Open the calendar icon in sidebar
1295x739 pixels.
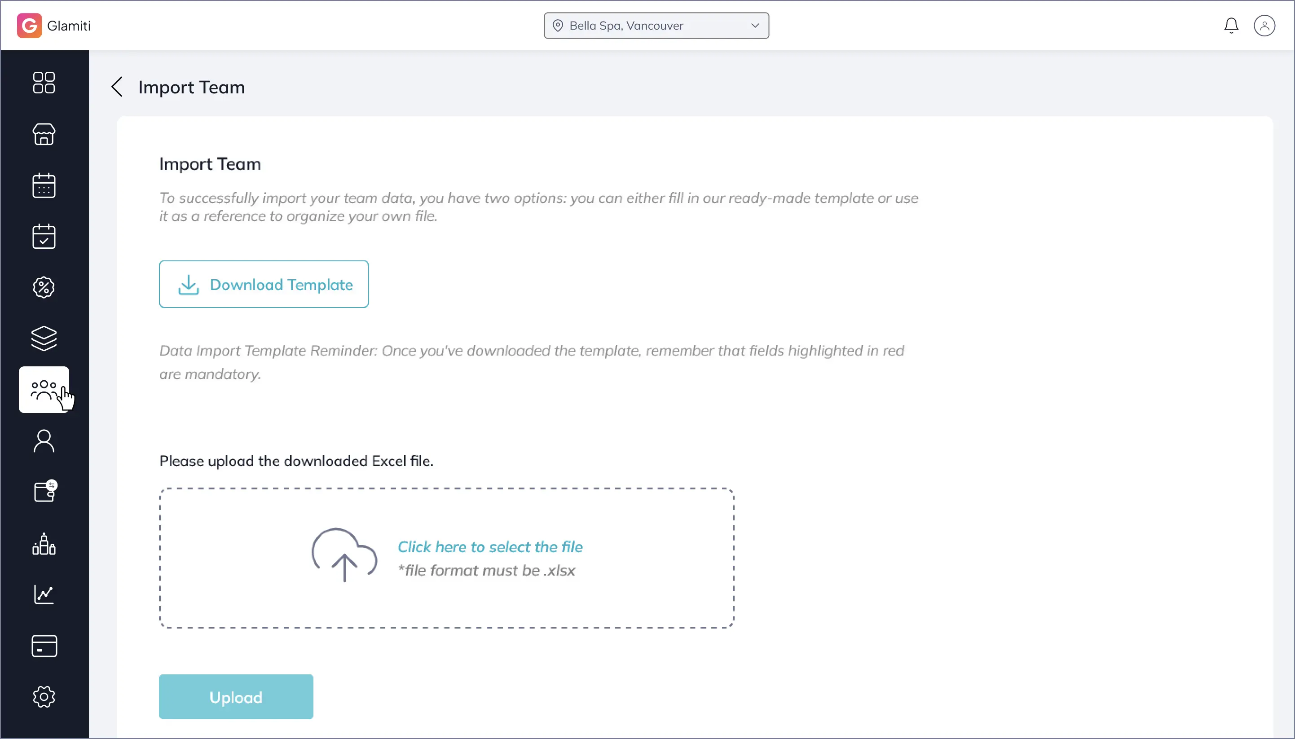44,185
